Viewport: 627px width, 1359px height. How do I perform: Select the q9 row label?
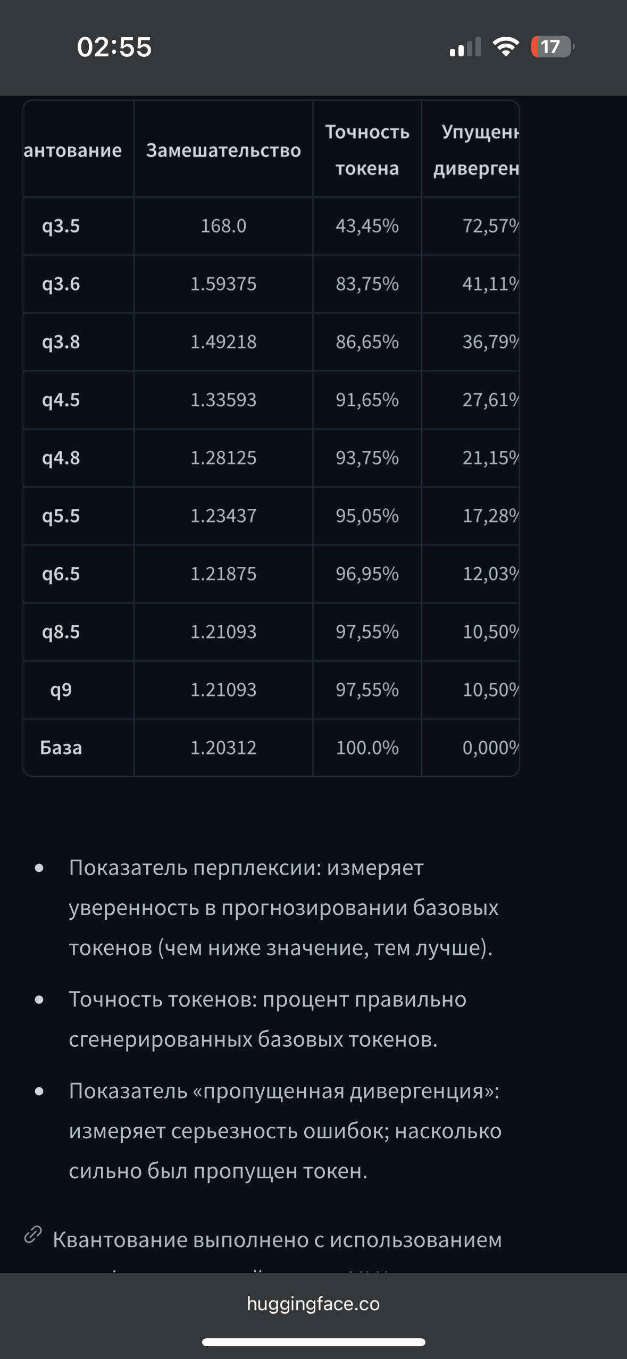point(61,690)
